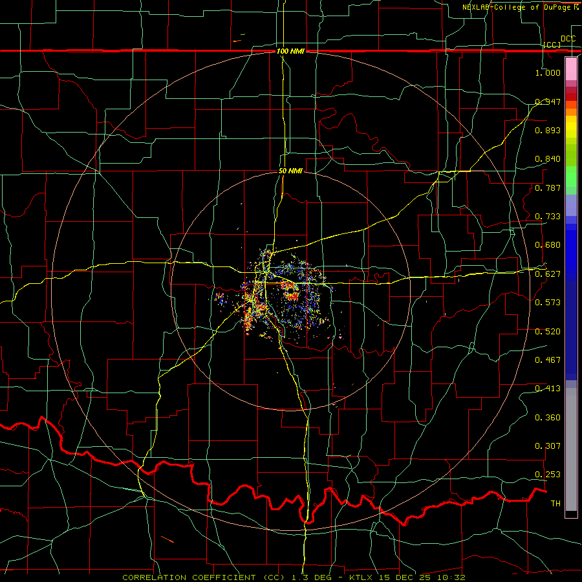This screenshot has width=582, height=582.
Task: Click the [CC] label above the color bar
Action: point(552,45)
